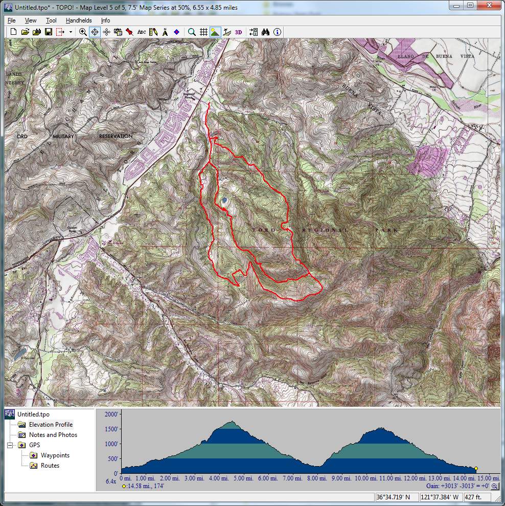Select Notes and Photos in tree
Viewport: 505px width, 506px height.
[x=53, y=435]
